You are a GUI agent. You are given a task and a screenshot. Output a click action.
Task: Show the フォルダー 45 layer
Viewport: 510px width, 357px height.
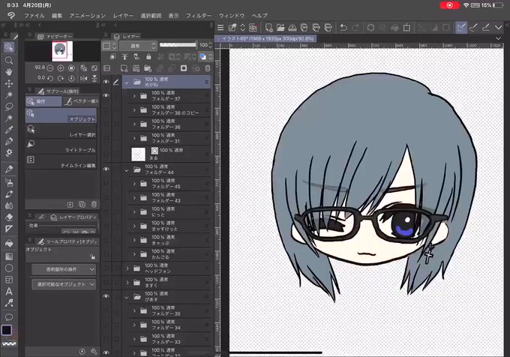tap(106, 184)
